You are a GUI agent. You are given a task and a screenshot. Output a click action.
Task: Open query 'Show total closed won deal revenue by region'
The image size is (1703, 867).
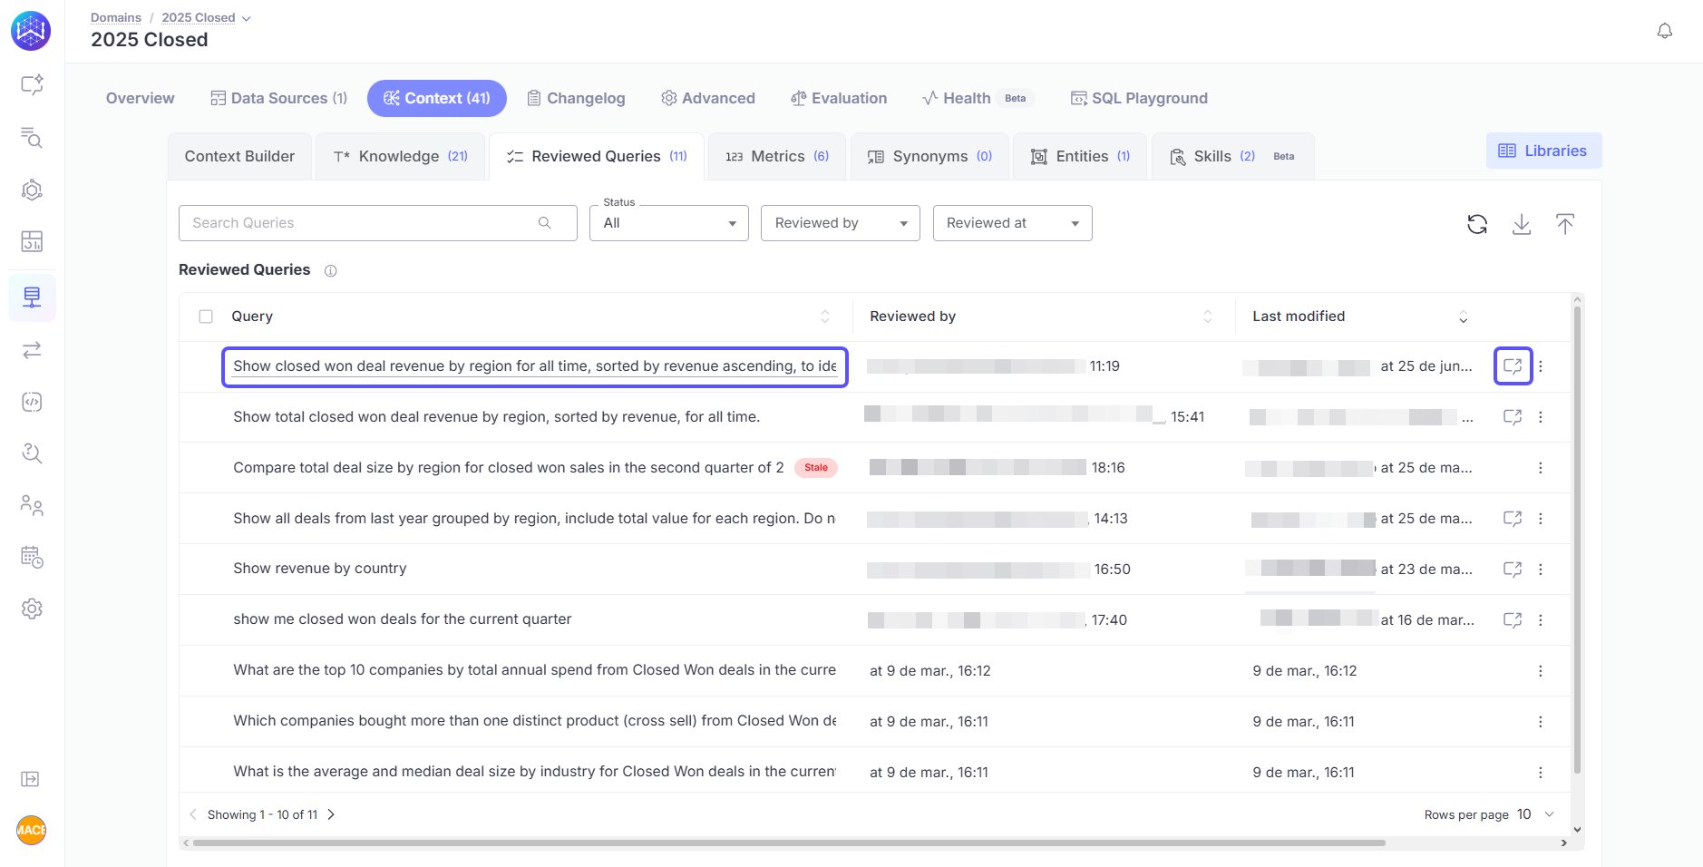coord(496,417)
